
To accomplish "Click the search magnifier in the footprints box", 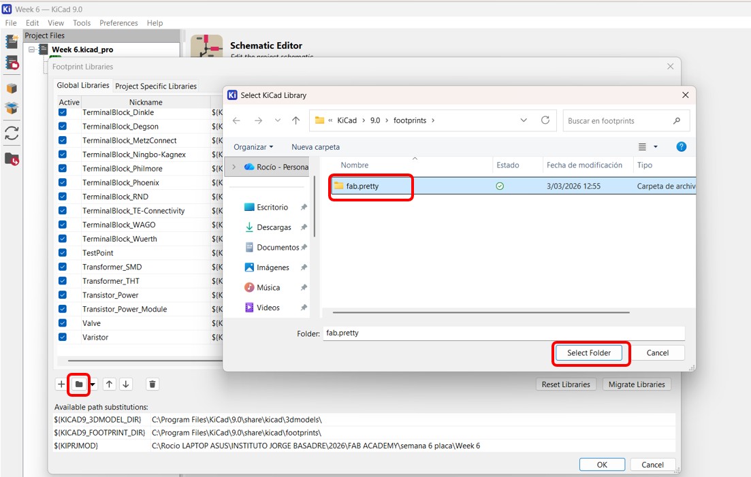I will 676,121.
